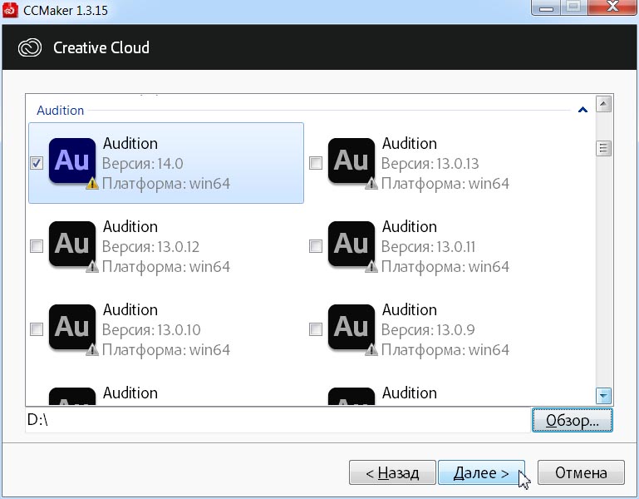Image resolution: width=639 pixels, height=499 pixels.
Task: Click the Далее next button
Action: [481, 472]
